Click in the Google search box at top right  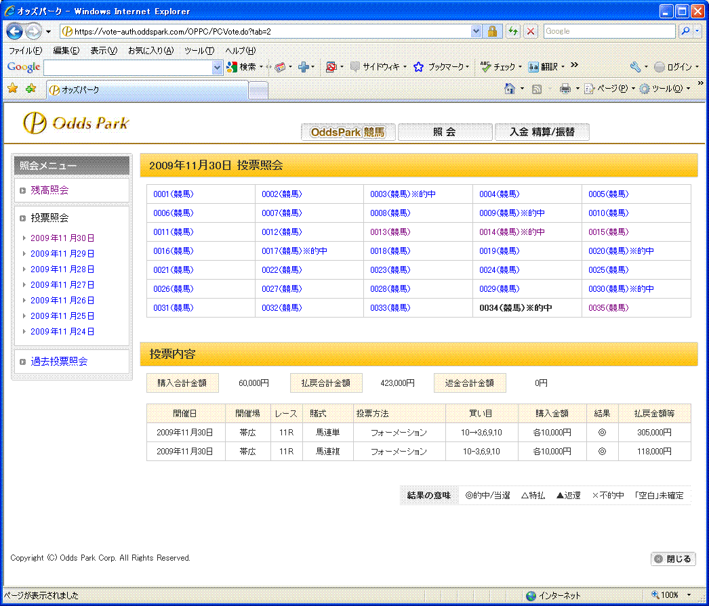[609, 31]
